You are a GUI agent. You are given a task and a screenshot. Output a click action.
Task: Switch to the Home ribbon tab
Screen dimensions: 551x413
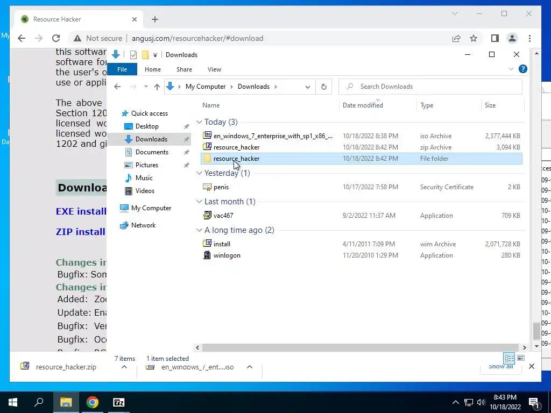coord(152,69)
